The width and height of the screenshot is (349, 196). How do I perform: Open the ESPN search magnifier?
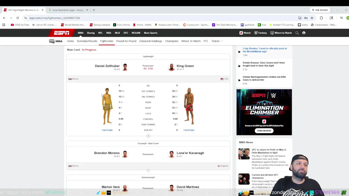pos(297,33)
